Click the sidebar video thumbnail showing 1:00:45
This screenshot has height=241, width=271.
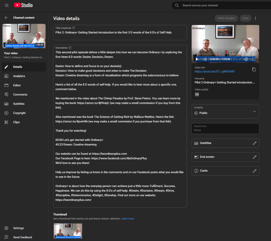(x=24, y=36)
